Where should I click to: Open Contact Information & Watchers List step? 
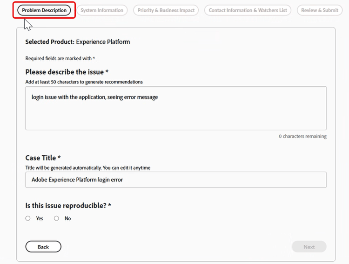coord(248,10)
